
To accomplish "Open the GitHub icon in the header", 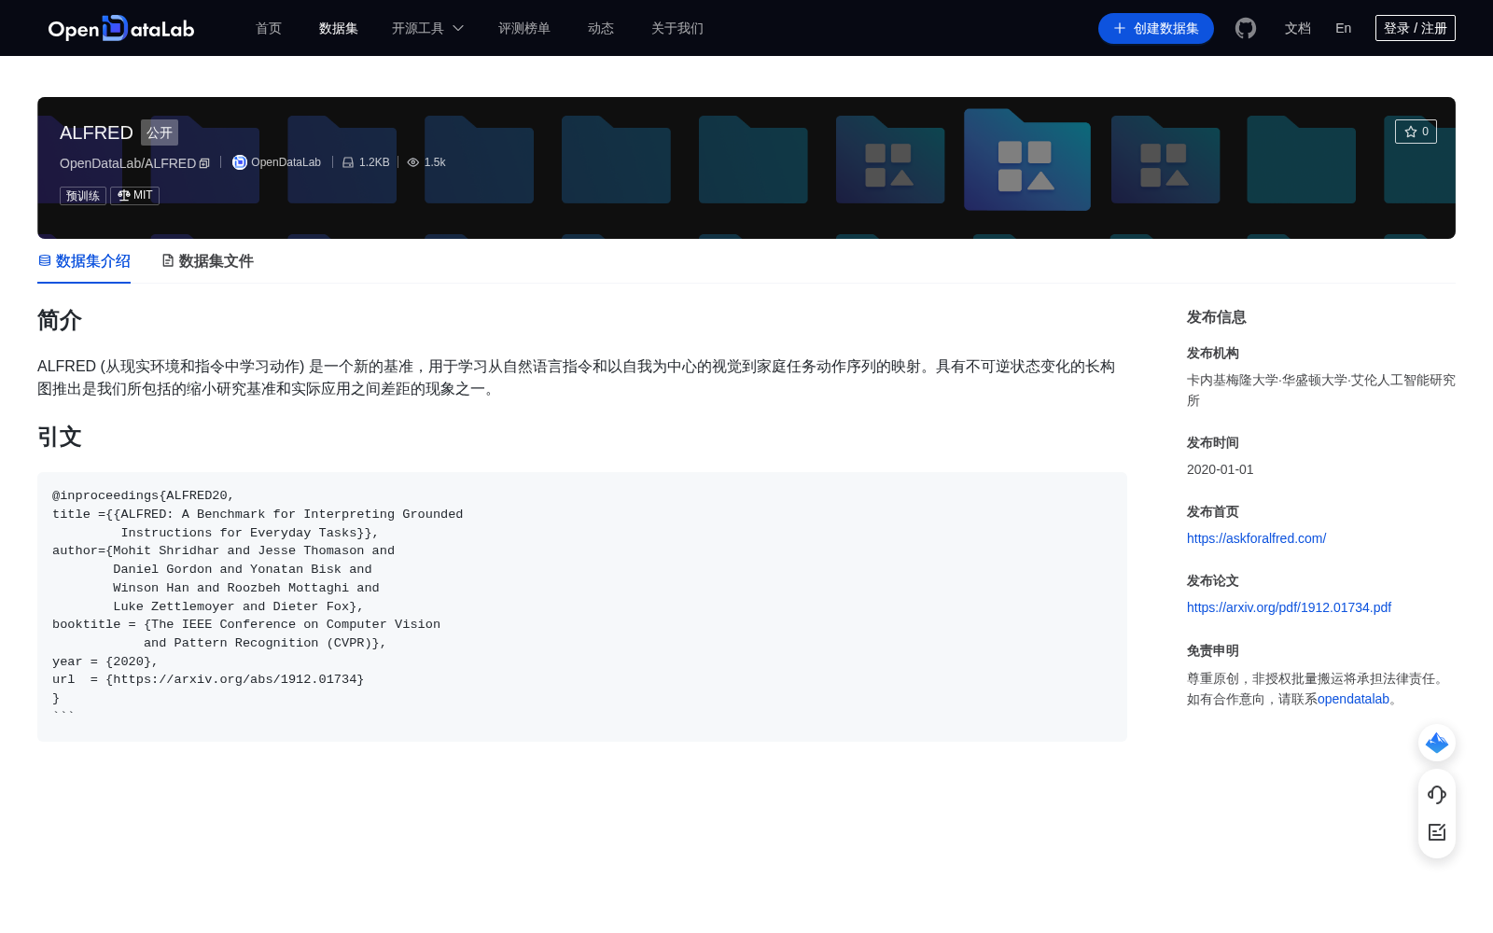I will [x=1246, y=28].
